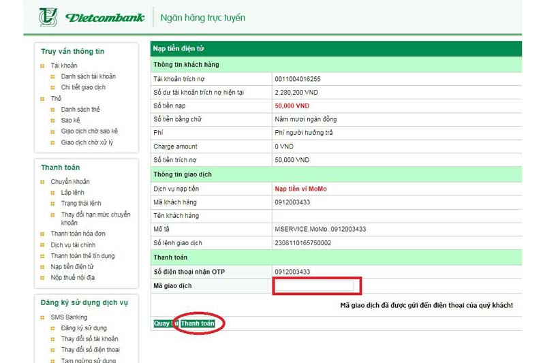Image resolution: width=545 pixels, height=363 pixels.
Task: Click the bullet icon beside Lập lệnh
Action: point(53,193)
